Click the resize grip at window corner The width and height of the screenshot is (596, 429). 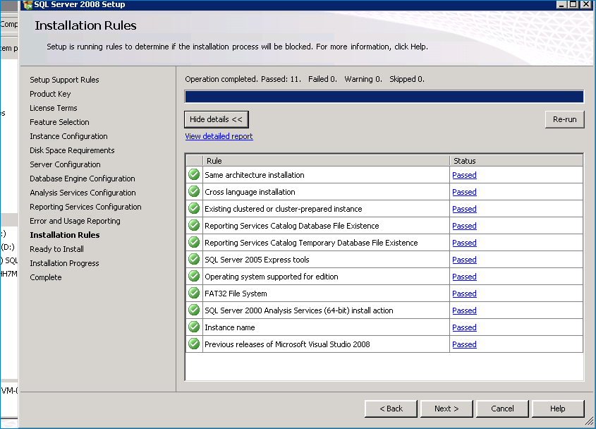tap(589, 421)
